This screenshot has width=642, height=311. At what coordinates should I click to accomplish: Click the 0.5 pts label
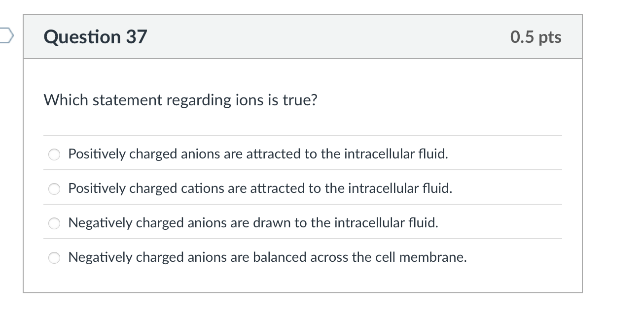click(536, 36)
